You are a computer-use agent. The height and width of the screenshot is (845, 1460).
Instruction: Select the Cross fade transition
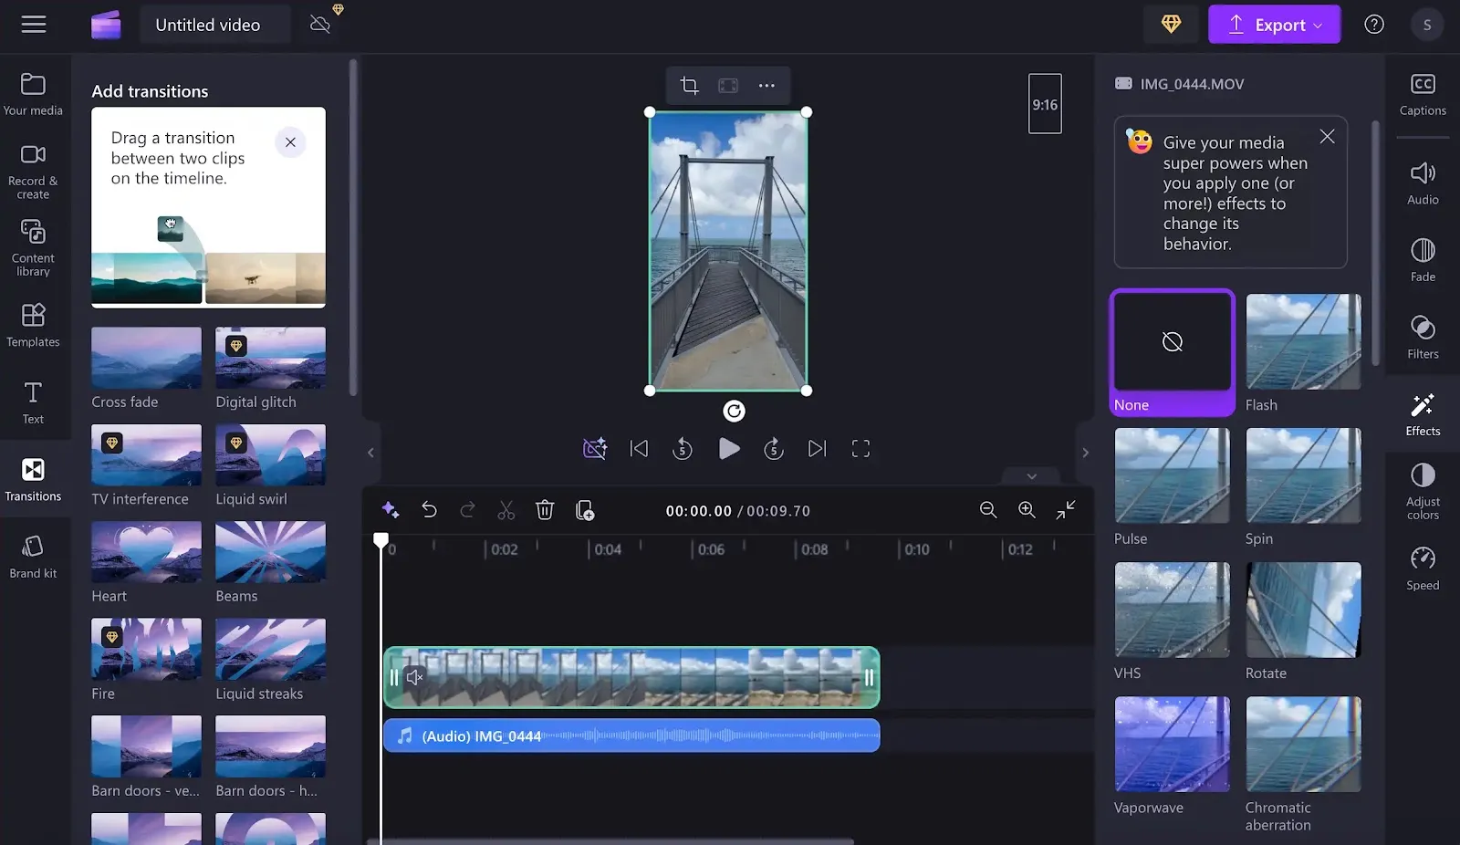pos(146,369)
